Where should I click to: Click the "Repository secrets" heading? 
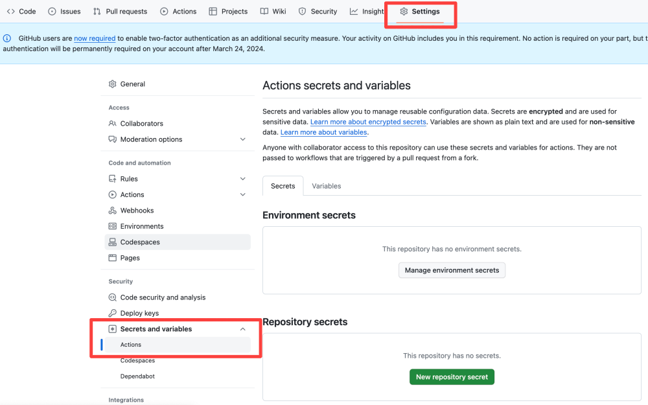(305, 322)
